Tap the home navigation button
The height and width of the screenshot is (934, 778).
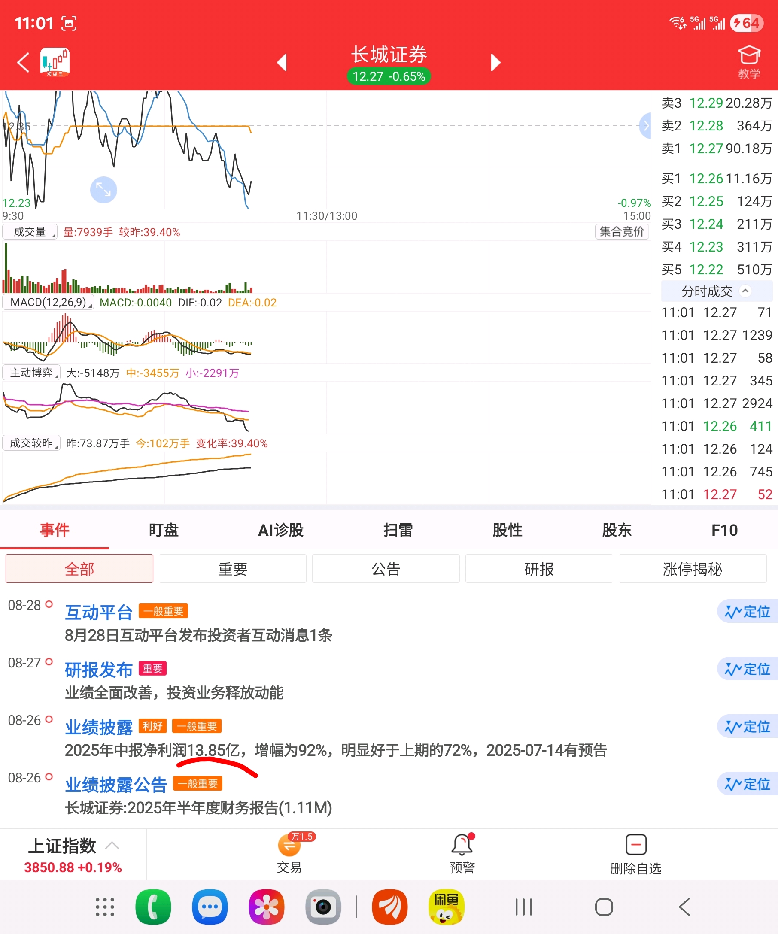pyautogui.click(x=604, y=907)
